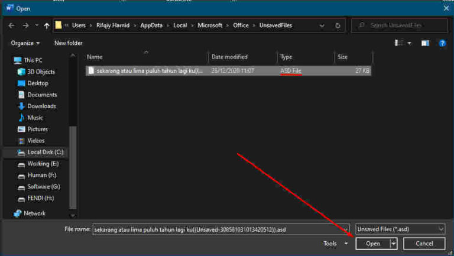Click Local in the address path
The image size is (454, 256).
pyautogui.click(x=180, y=25)
